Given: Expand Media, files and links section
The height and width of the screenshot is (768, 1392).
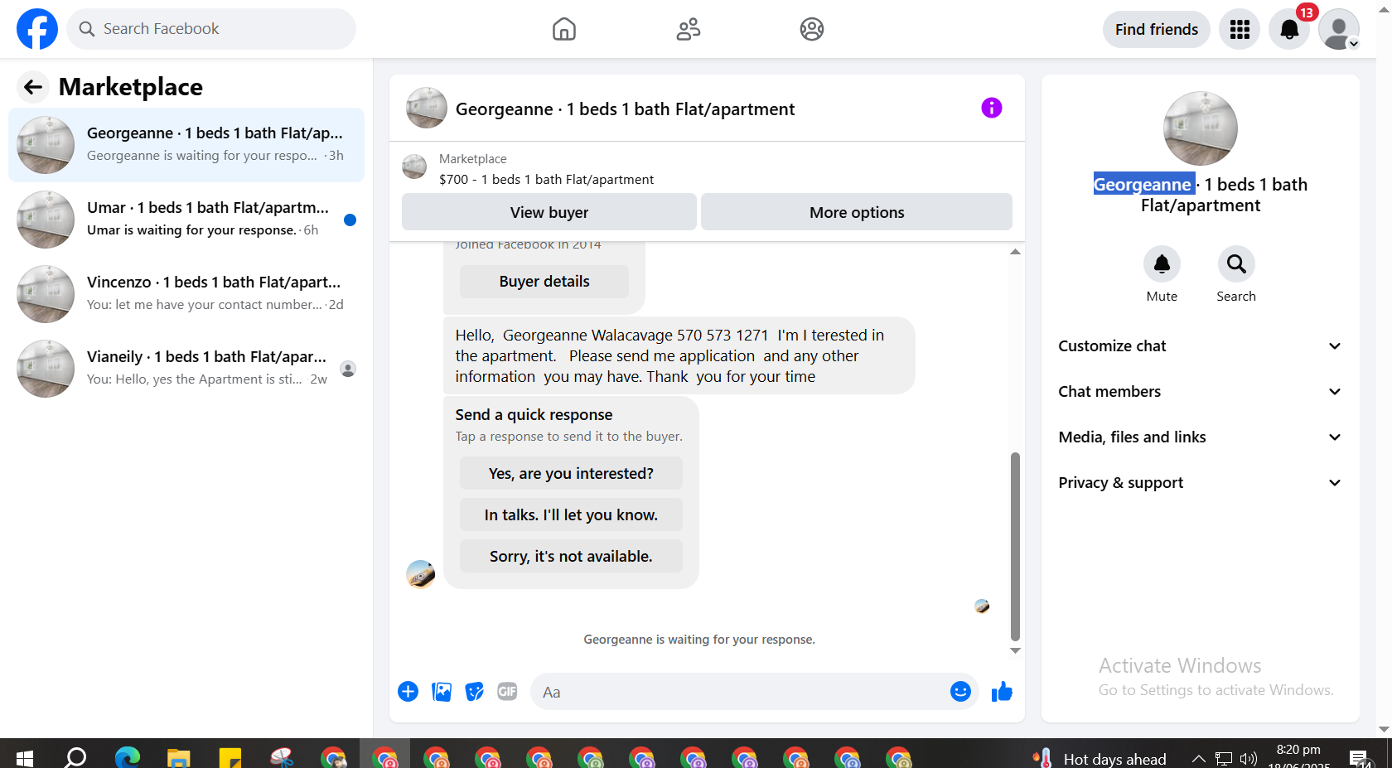Looking at the screenshot, I should click(1200, 437).
